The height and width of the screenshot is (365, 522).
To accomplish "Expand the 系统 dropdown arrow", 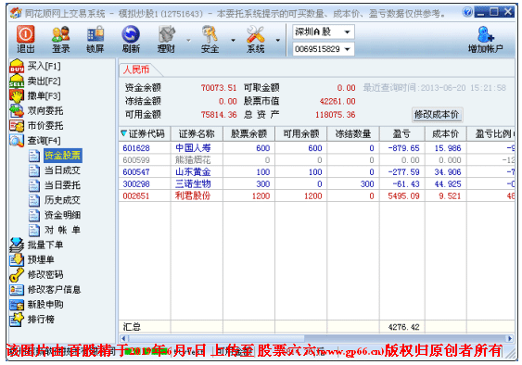I will click(277, 40).
